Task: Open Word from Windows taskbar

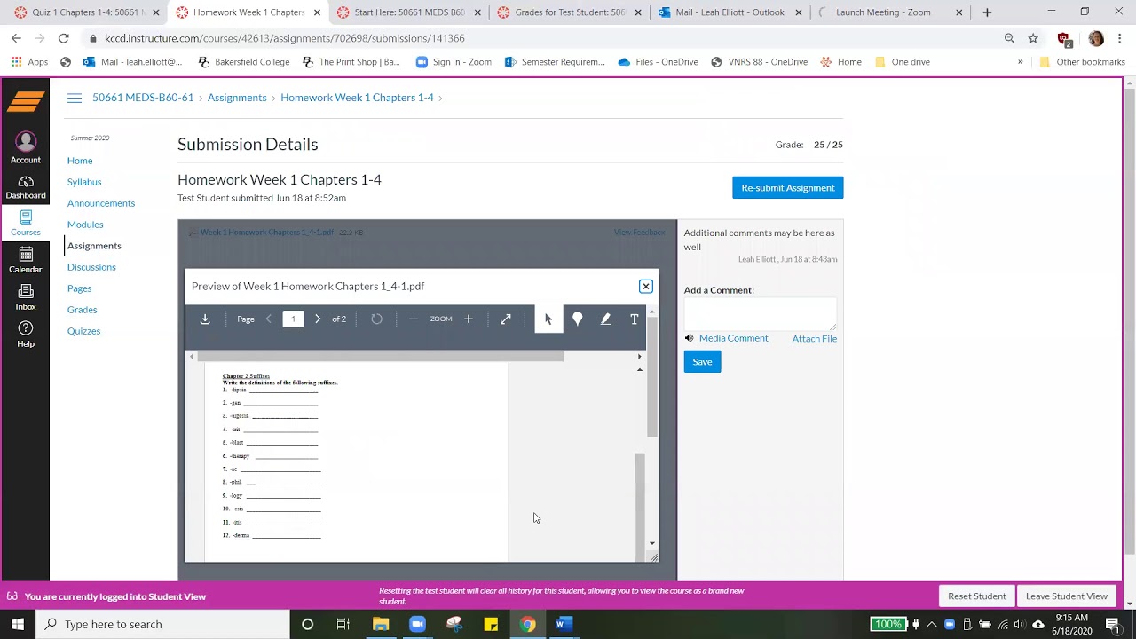Action: (564, 624)
